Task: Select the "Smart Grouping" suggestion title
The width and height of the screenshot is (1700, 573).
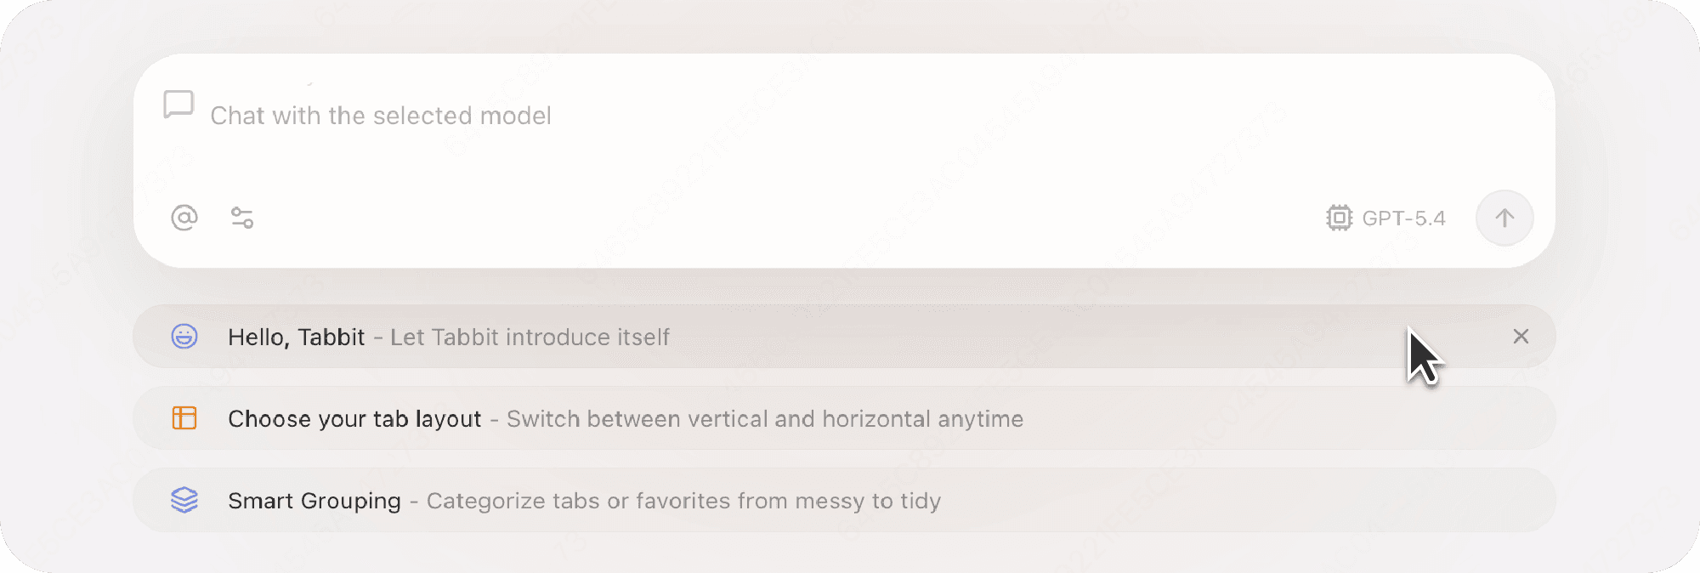Action: 314,501
